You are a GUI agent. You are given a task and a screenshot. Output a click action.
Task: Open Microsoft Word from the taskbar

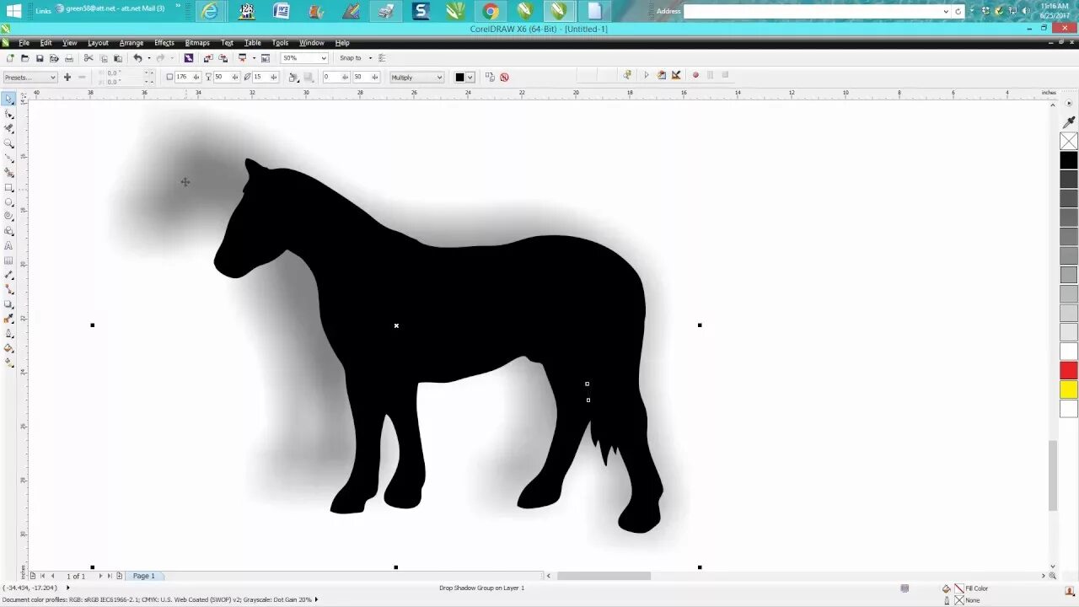pos(282,11)
